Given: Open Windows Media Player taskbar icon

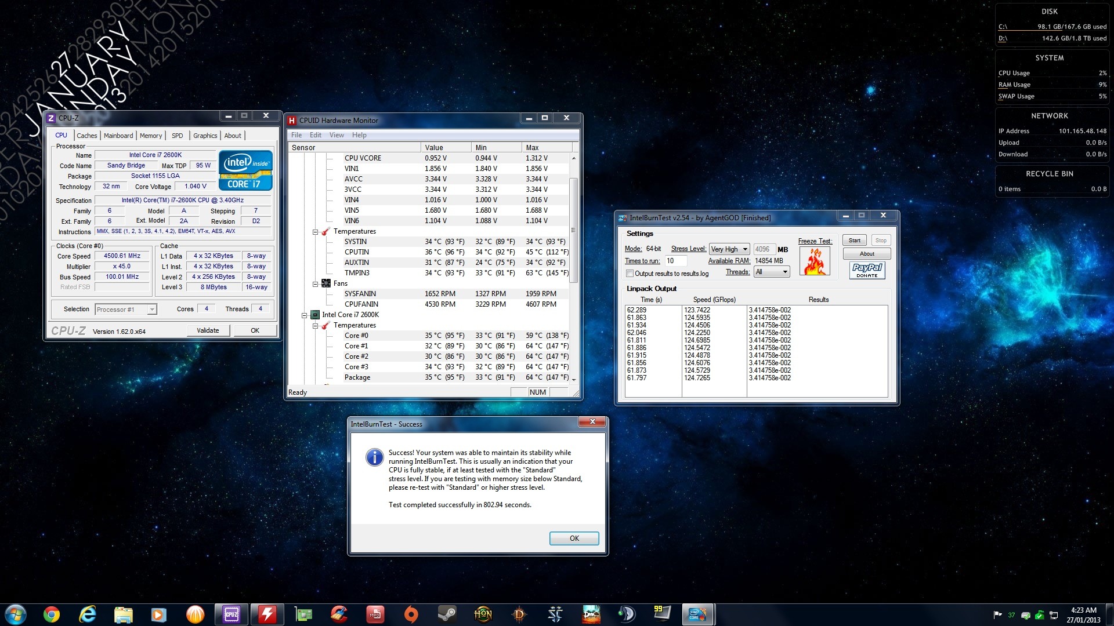Looking at the screenshot, I should (x=160, y=614).
